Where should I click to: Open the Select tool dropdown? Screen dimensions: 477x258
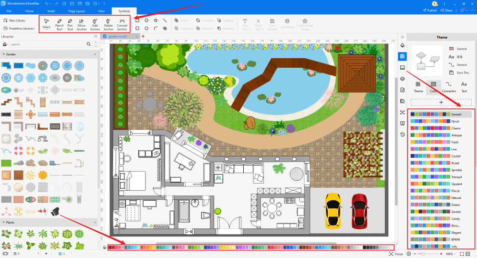(46, 30)
